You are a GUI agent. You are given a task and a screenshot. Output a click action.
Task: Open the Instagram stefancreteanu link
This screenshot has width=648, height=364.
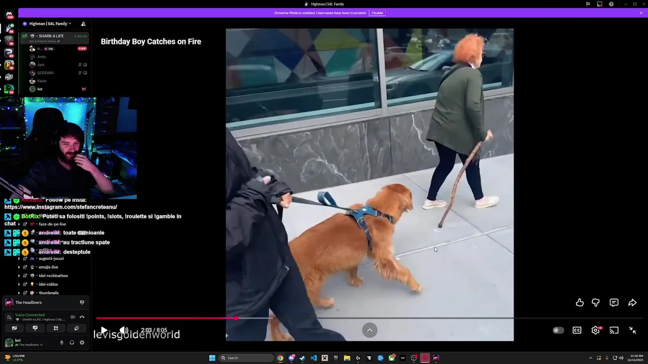pyautogui.click(x=61, y=207)
